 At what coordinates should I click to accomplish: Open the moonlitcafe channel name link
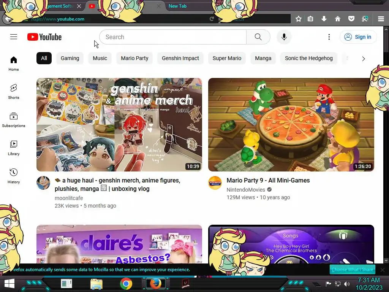(69, 198)
